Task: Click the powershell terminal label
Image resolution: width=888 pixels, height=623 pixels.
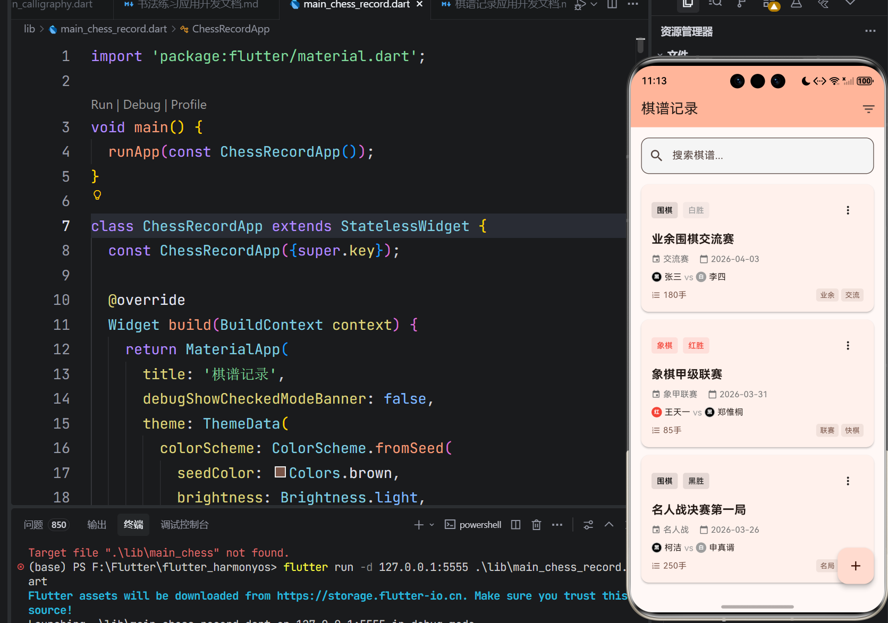Action: pos(480,525)
